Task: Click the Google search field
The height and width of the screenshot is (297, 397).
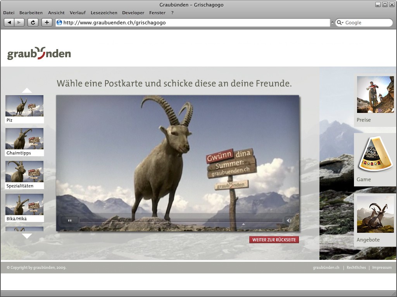Action: (x=364, y=22)
